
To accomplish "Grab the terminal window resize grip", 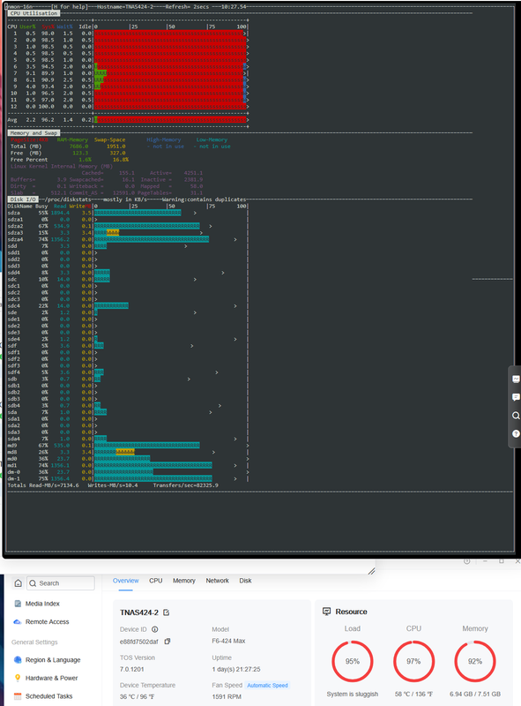I will pos(372,571).
